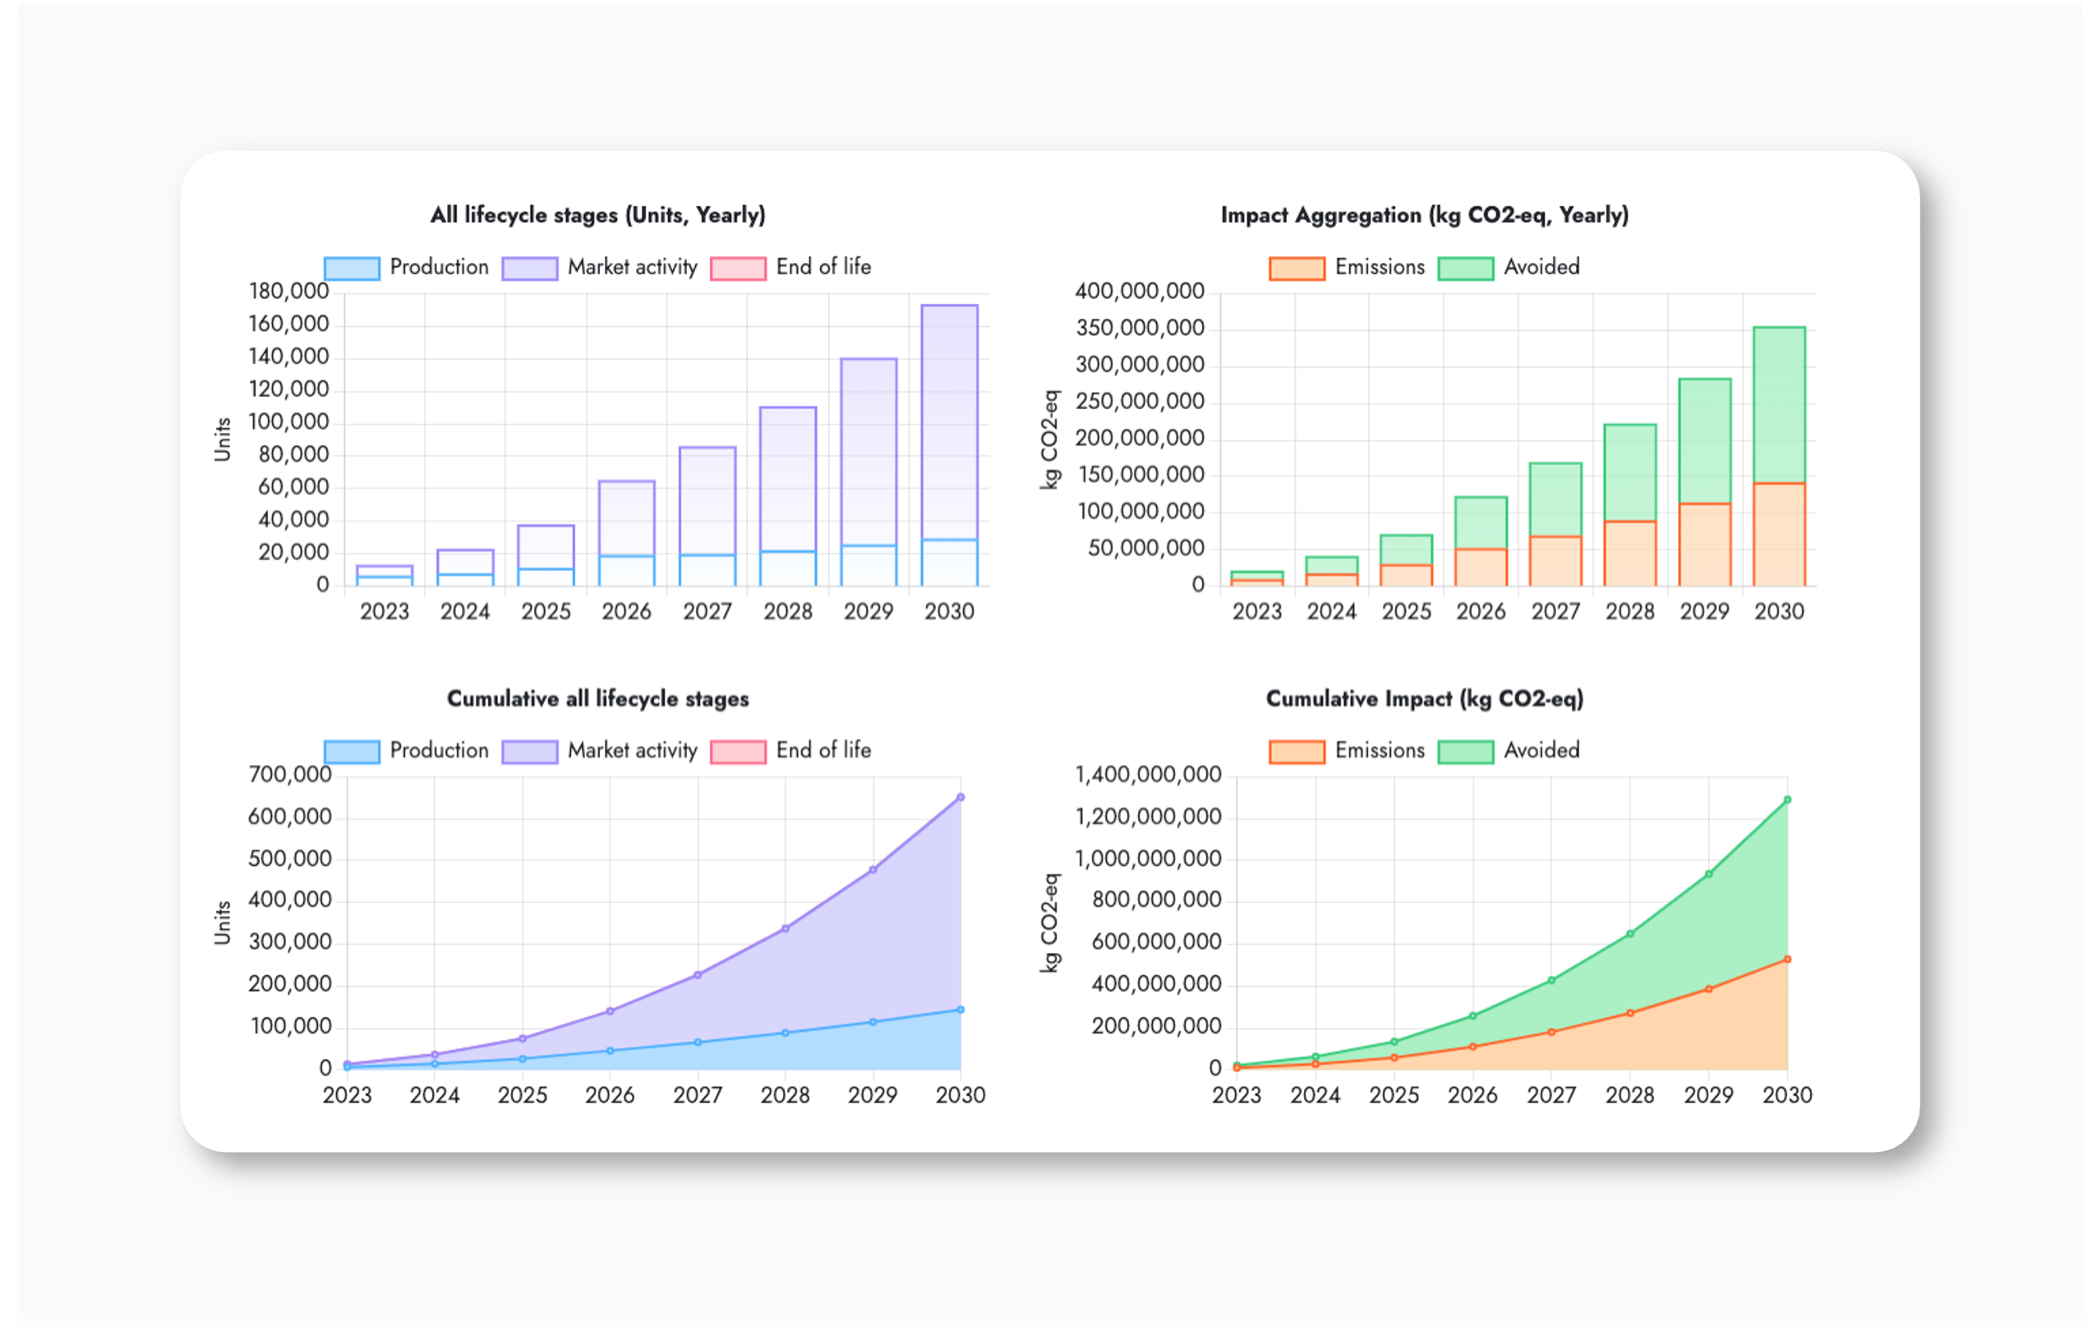Click the 400,000,000 axis label in Impact Aggregation chart
This screenshot has height=1340, width=2097.
pos(1140,291)
